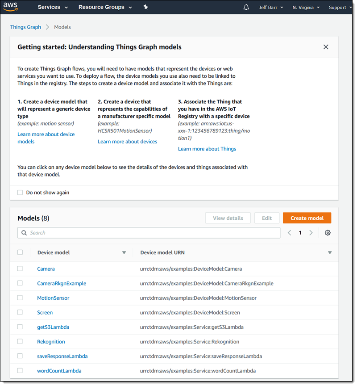Click the pin shortcuts icon
Screen dimensions: 357x386
click(x=145, y=7)
